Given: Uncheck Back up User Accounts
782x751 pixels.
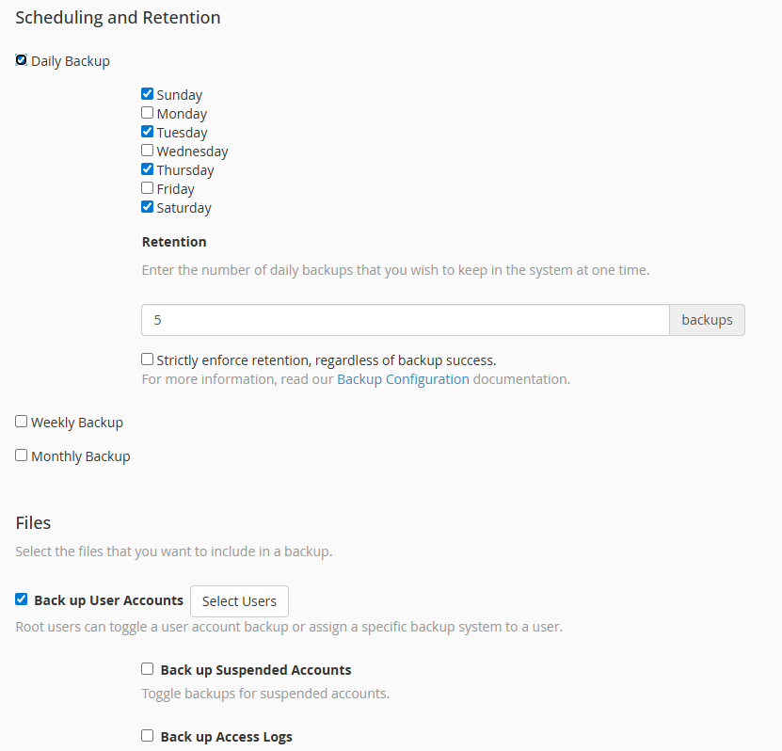Looking at the screenshot, I should tap(21, 599).
